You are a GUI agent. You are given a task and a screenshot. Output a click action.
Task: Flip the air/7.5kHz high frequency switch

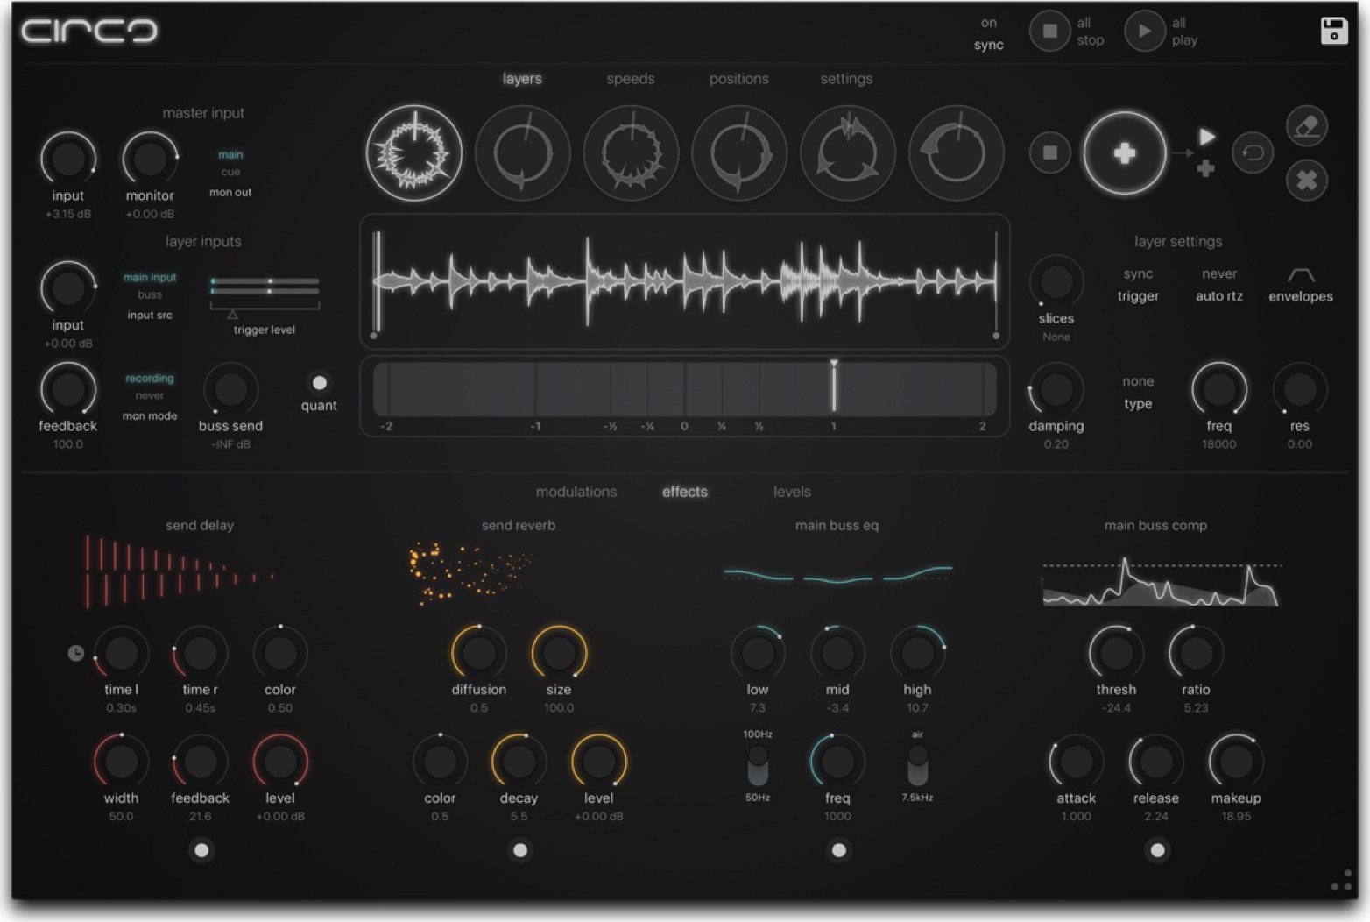point(917,765)
